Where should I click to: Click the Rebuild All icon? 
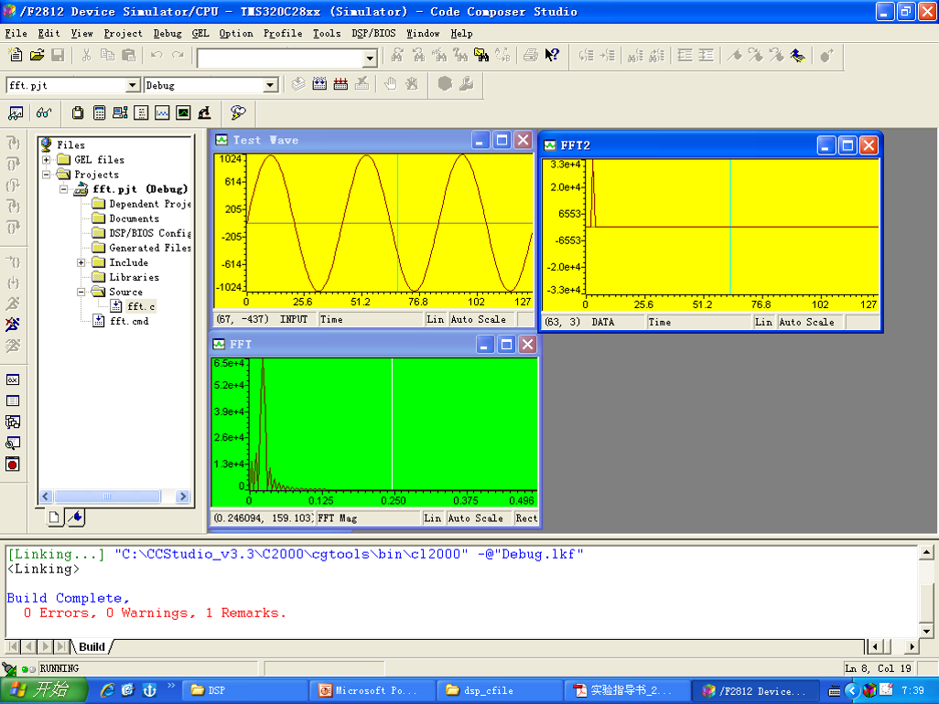point(340,84)
